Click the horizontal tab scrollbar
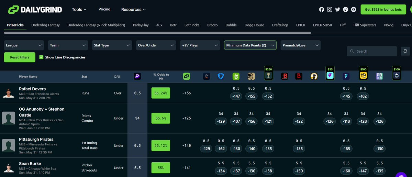 pyautogui.click(x=157, y=33)
